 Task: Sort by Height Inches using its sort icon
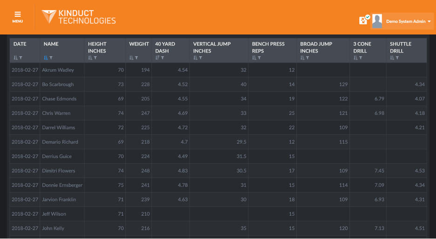pyautogui.click(x=90, y=58)
